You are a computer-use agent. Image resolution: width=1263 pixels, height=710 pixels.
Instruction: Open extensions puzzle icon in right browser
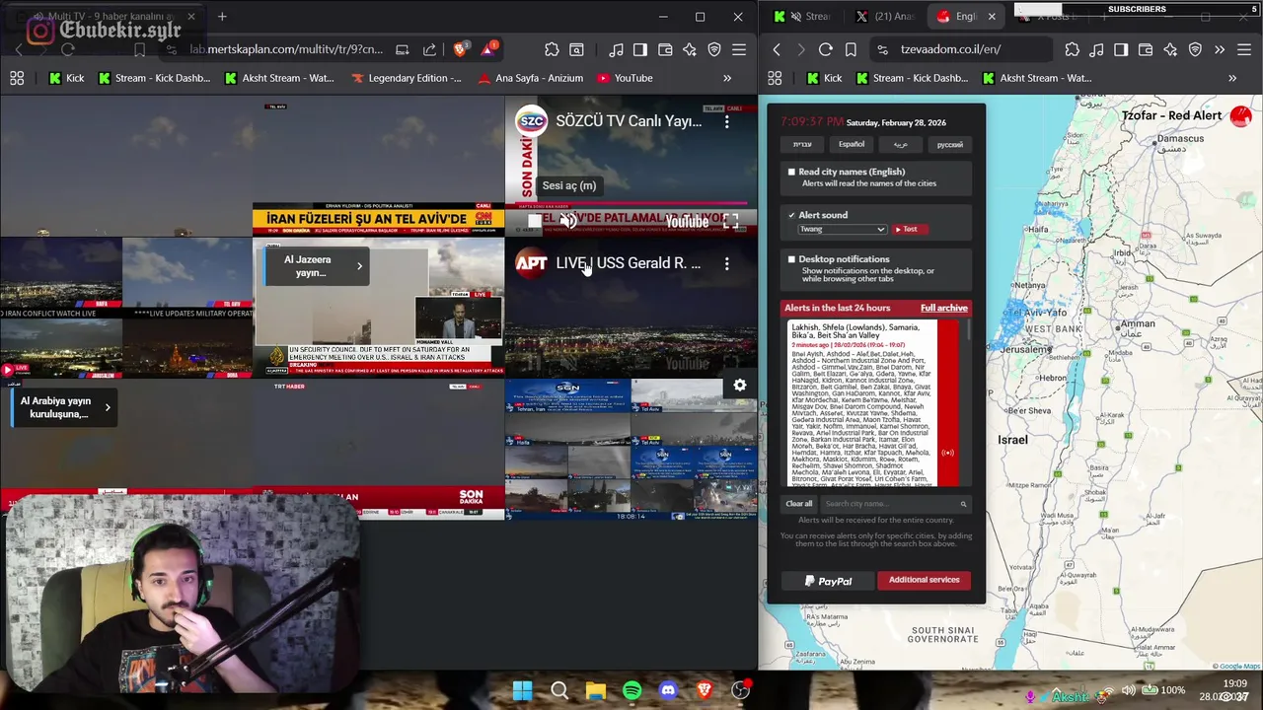click(1072, 49)
